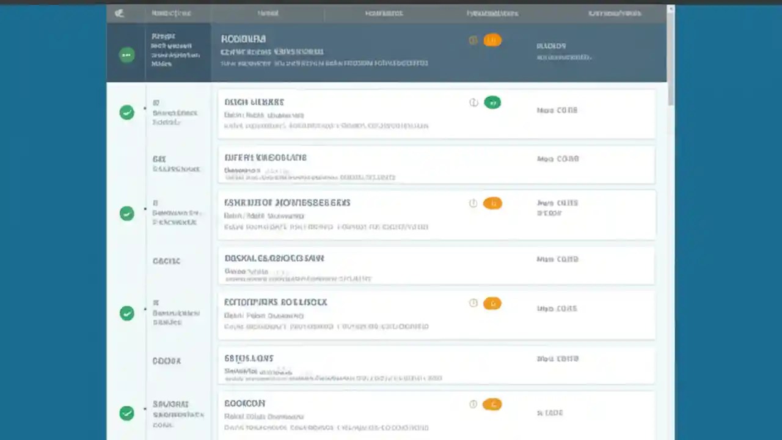Select the green status dot in the dark header row

[126, 55]
